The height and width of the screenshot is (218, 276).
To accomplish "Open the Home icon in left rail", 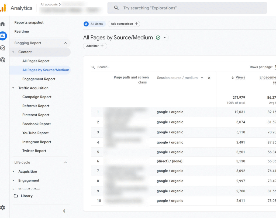I will click(x=3, y=24).
